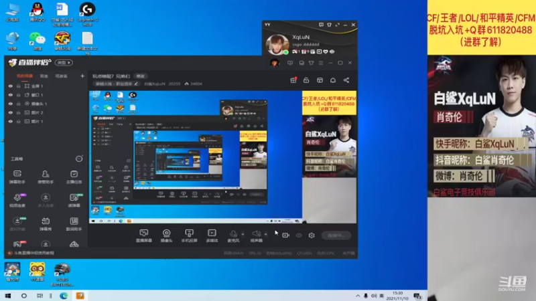This screenshot has height=301, width=536.
Task: Add 多媒体 media source
Action: click(212, 235)
